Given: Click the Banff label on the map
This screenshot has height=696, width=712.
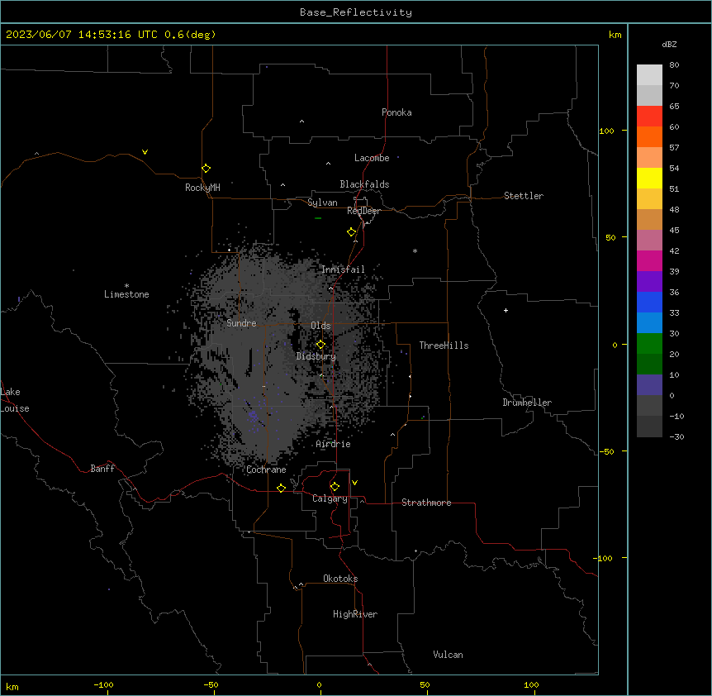Looking at the screenshot, I should point(102,469).
